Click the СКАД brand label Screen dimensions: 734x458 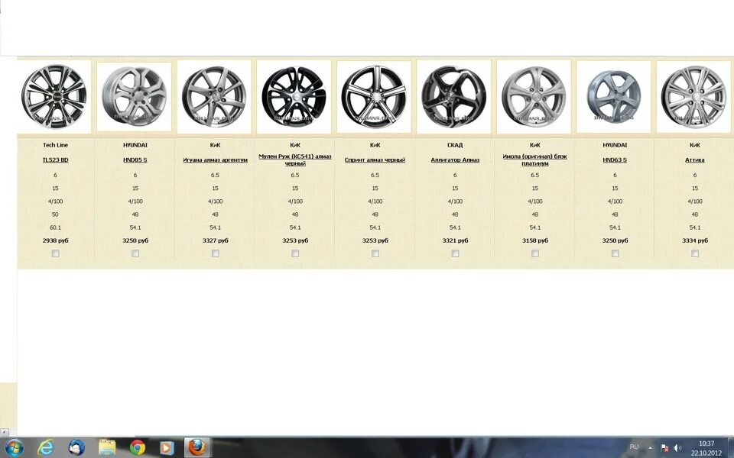(x=455, y=145)
